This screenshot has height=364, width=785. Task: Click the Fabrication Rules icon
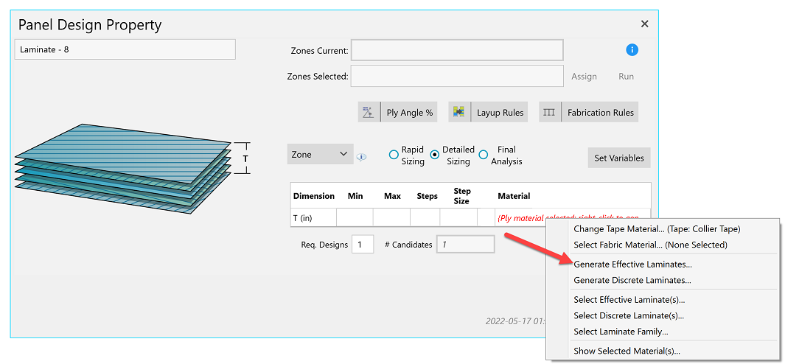(x=550, y=113)
